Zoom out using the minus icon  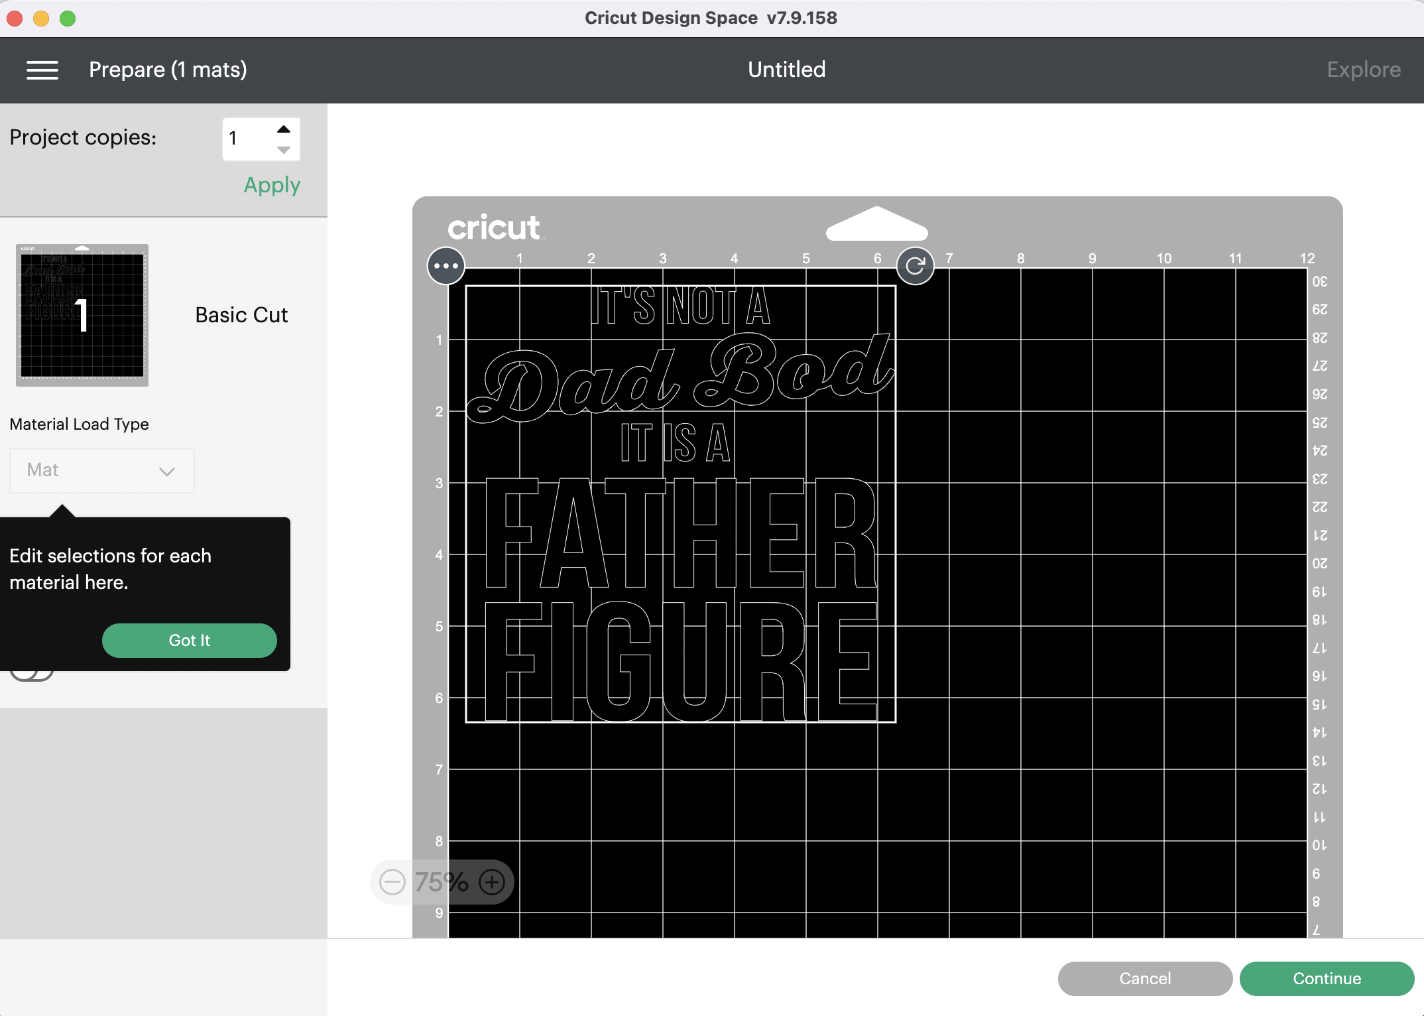[x=392, y=882]
